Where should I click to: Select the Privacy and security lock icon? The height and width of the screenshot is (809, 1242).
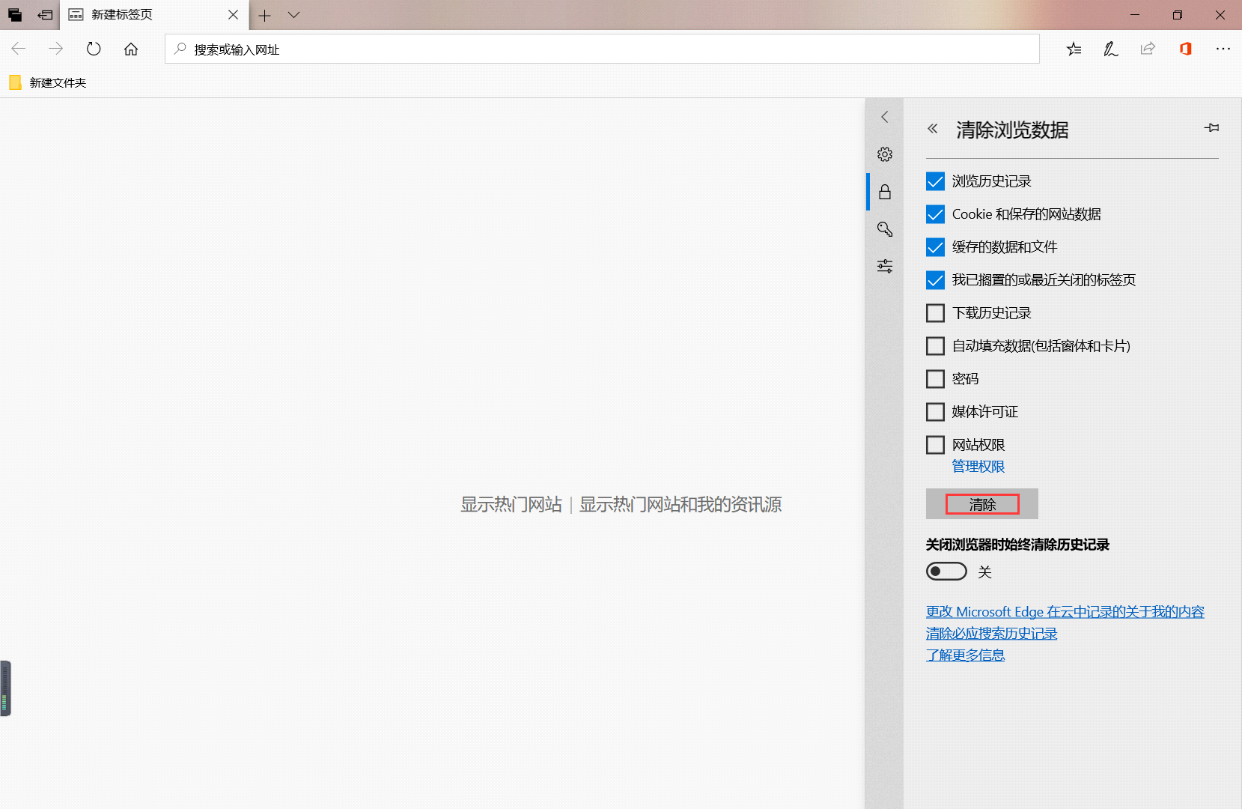pos(885,192)
